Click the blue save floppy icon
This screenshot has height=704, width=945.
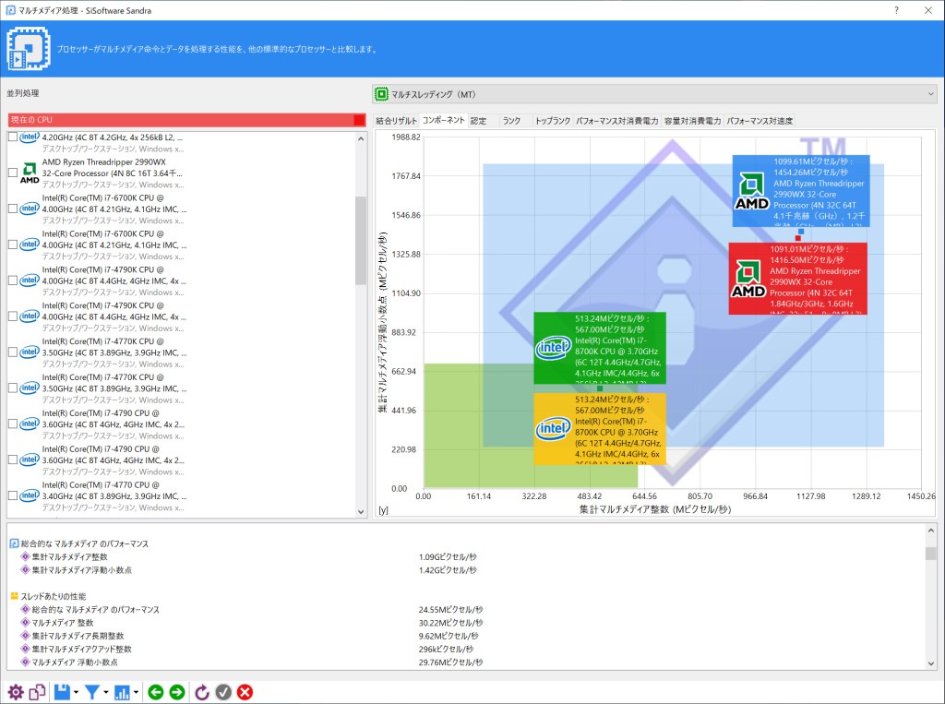(62, 692)
